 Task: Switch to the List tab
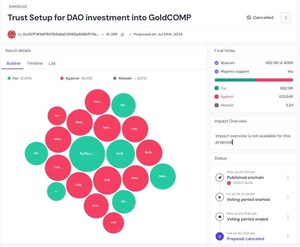pyautogui.click(x=52, y=63)
